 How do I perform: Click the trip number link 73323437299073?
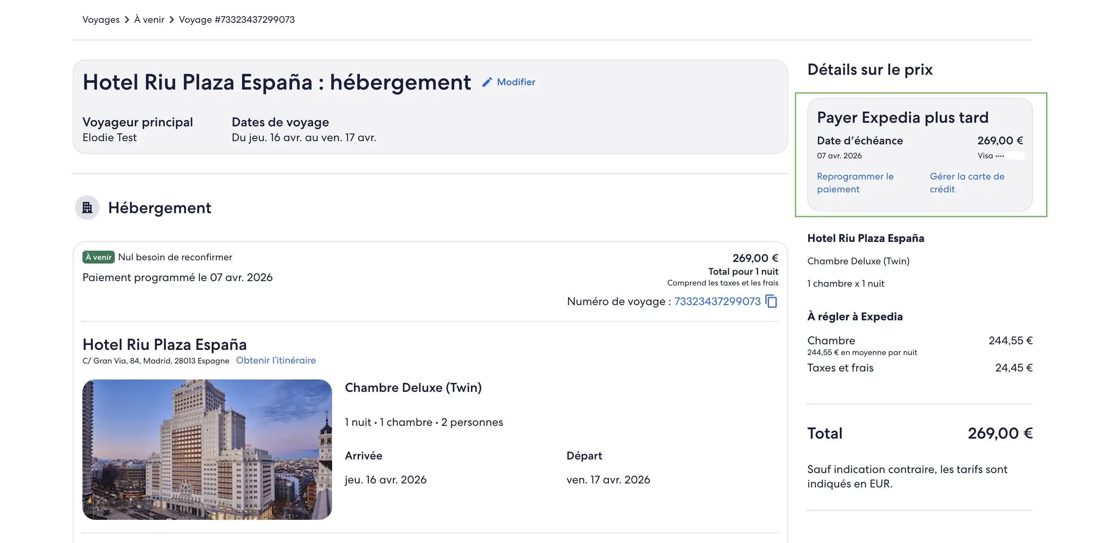pyautogui.click(x=718, y=301)
